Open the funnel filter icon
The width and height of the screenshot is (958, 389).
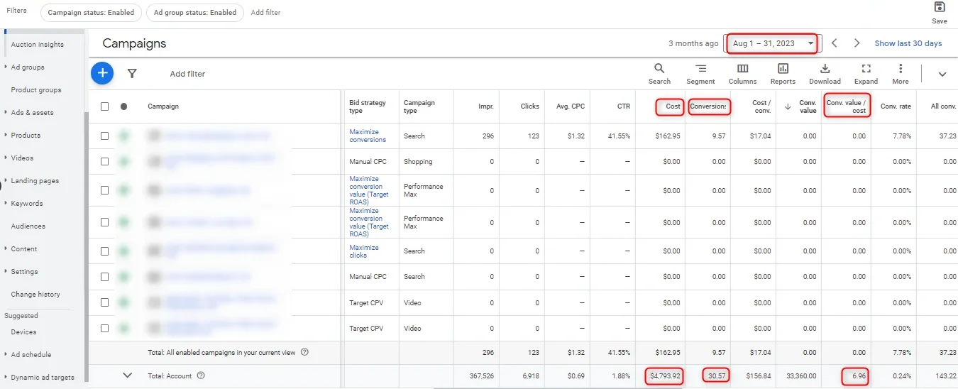[x=132, y=73]
